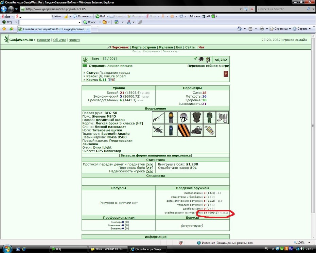Click Вывести форму нападения на персонажа link

coord(156,155)
